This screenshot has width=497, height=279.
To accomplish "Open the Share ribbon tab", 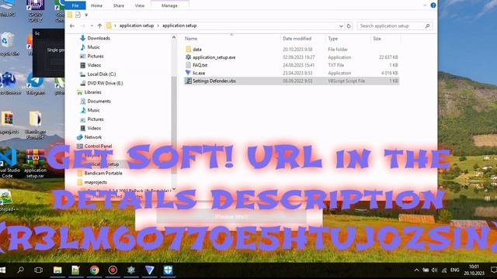I will pos(119,5).
